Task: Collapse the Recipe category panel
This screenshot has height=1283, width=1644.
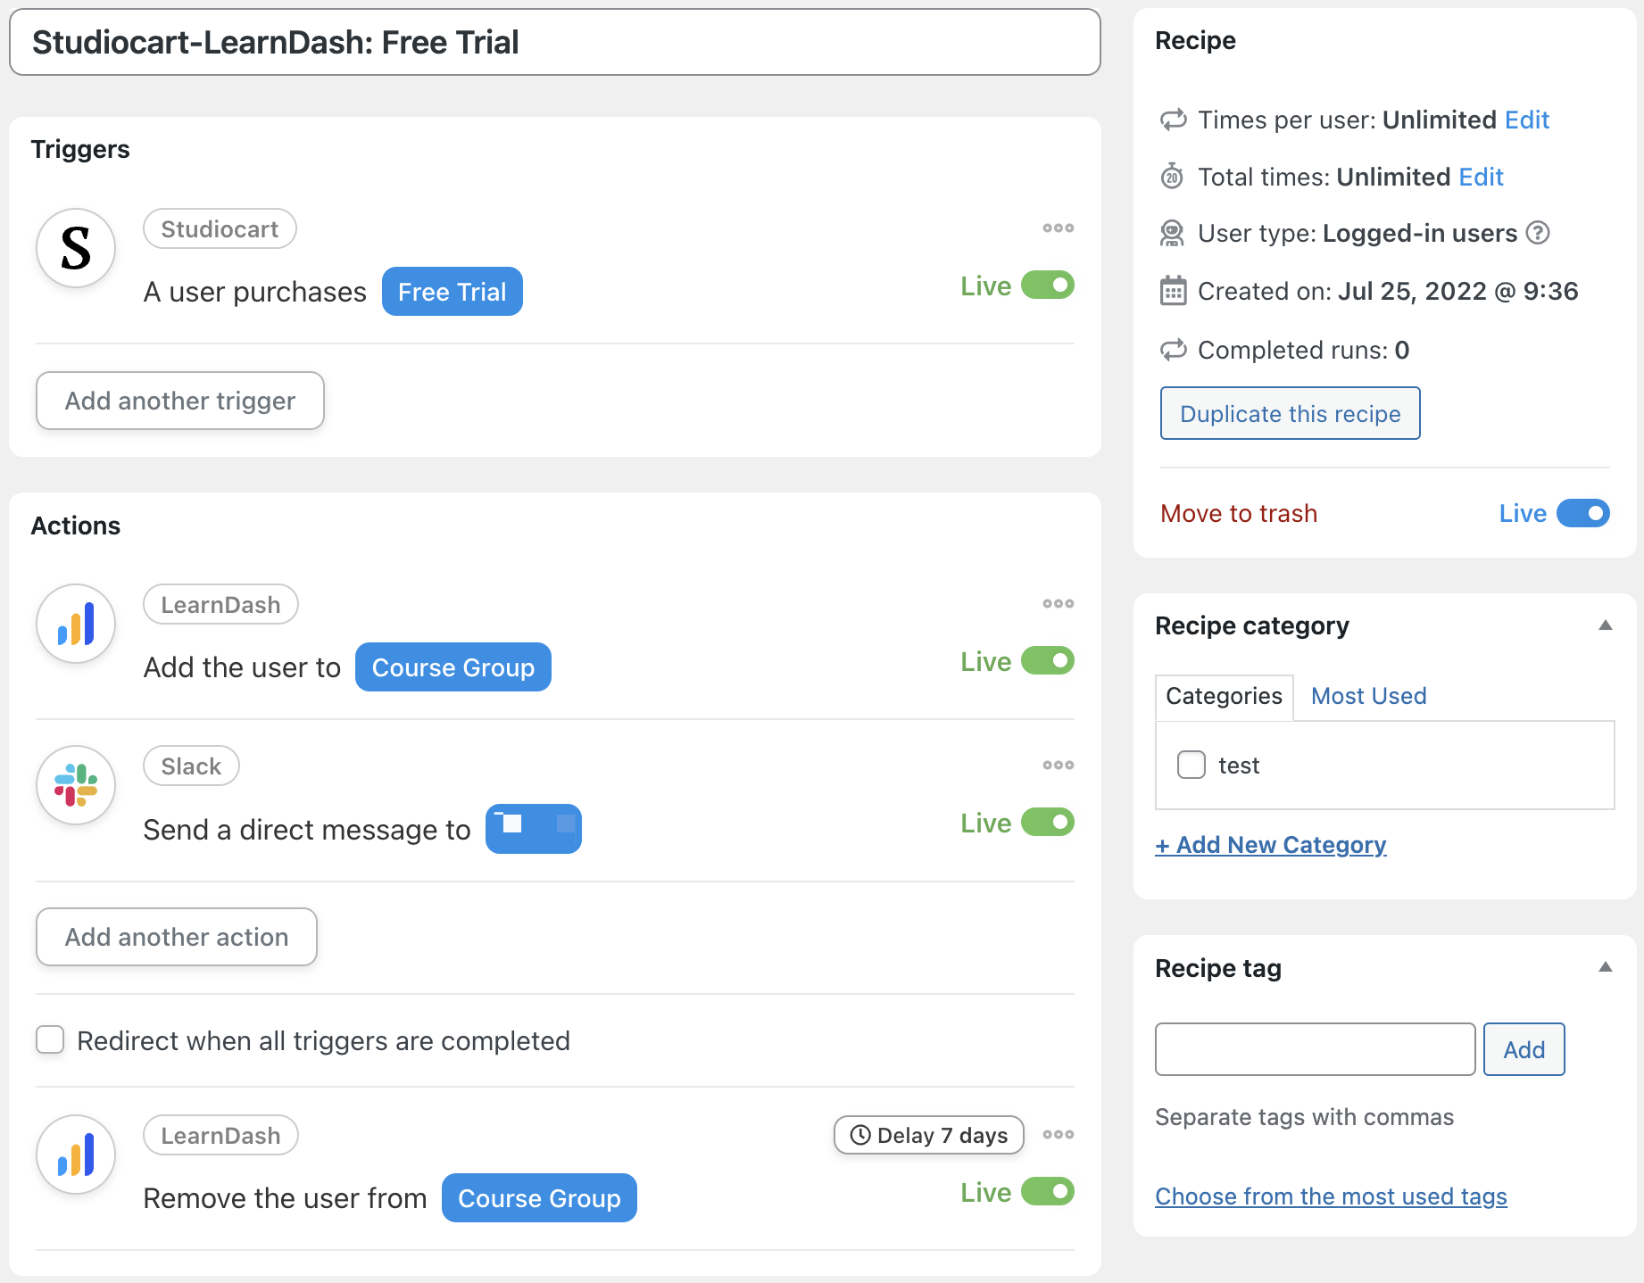Action: click(x=1606, y=625)
